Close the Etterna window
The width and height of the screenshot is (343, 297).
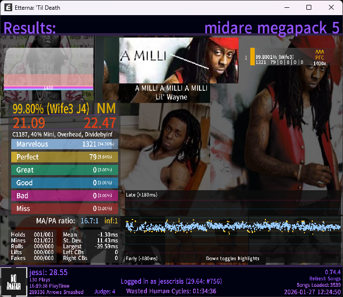(x=331, y=8)
